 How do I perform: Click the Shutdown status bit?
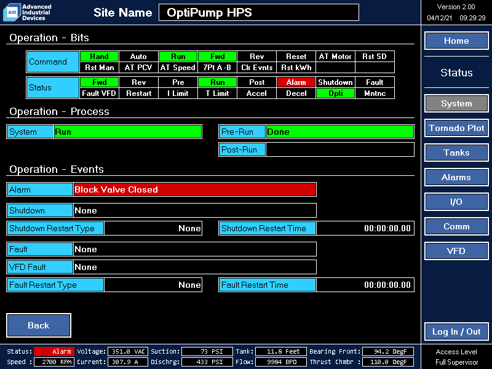pyautogui.click(x=335, y=82)
